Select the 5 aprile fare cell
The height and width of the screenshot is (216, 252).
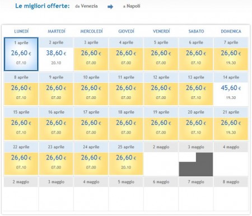(x=161, y=54)
